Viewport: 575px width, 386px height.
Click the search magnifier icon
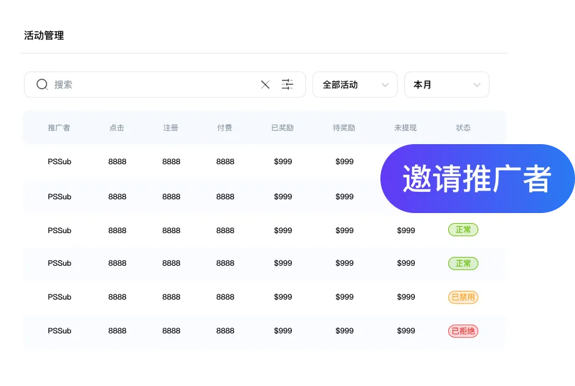coord(41,84)
